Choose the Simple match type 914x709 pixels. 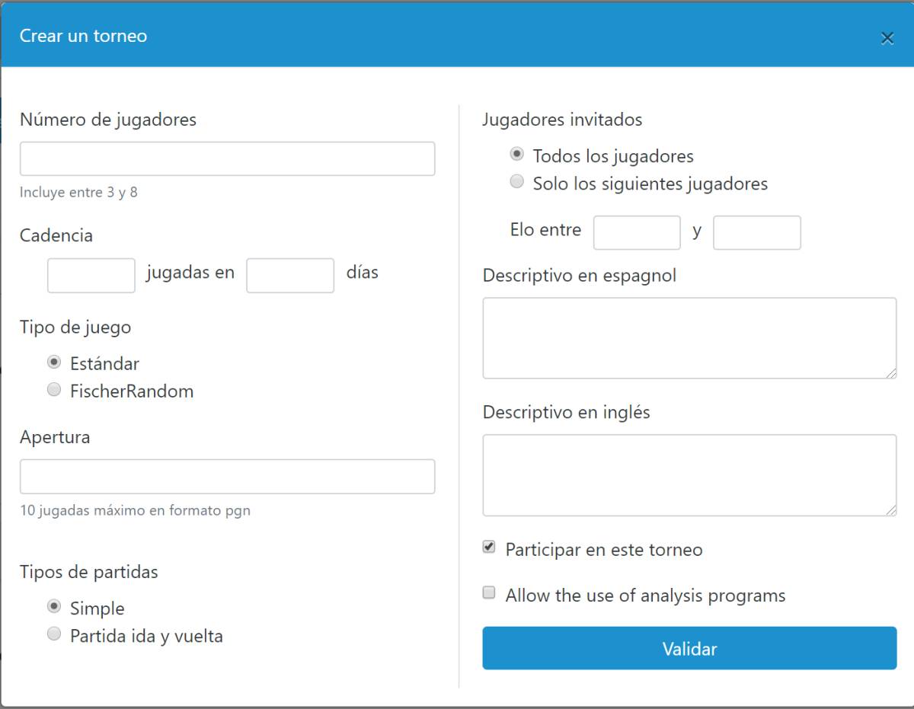[54, 607]
